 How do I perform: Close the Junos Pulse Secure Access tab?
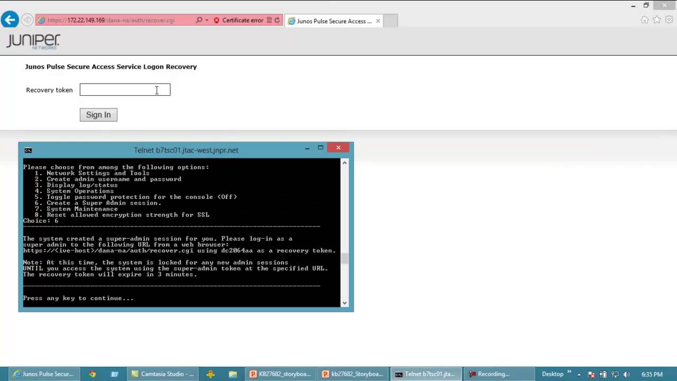377,21
